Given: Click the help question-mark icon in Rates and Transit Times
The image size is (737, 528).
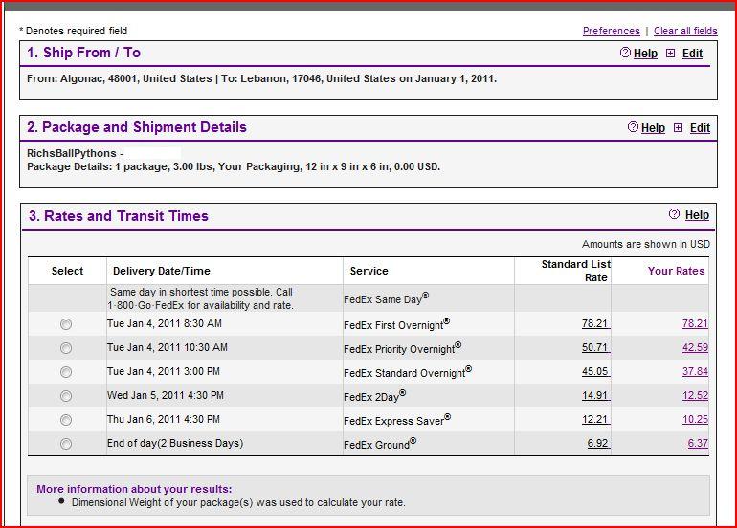Looking at the screenshot, I should point(674,214).
